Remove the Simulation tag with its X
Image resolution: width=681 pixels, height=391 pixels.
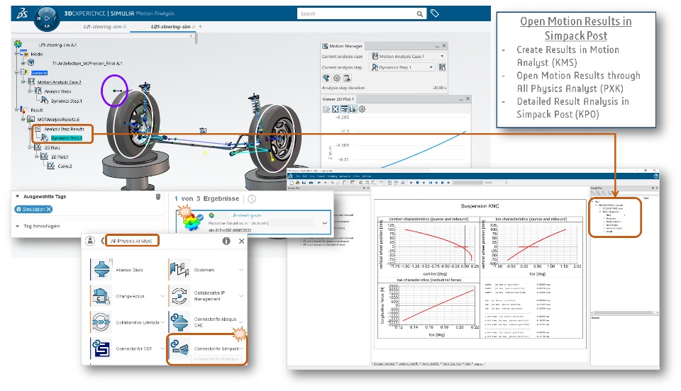point(49,210)
